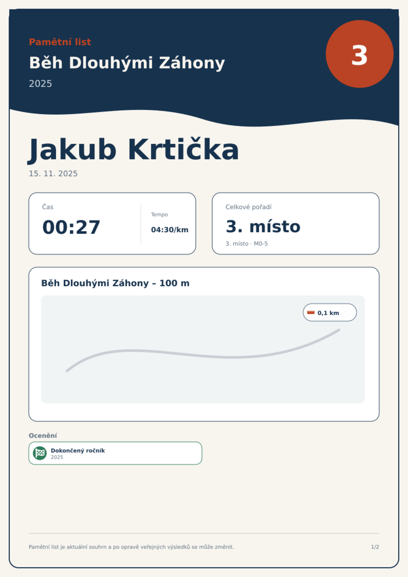Screen dimensions: 408x577
Task: Click the date 15. 11. 2025
Action: (53, 174)
